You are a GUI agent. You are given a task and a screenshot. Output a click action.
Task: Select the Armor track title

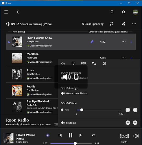pyautogui.click(x=31, y=70)
